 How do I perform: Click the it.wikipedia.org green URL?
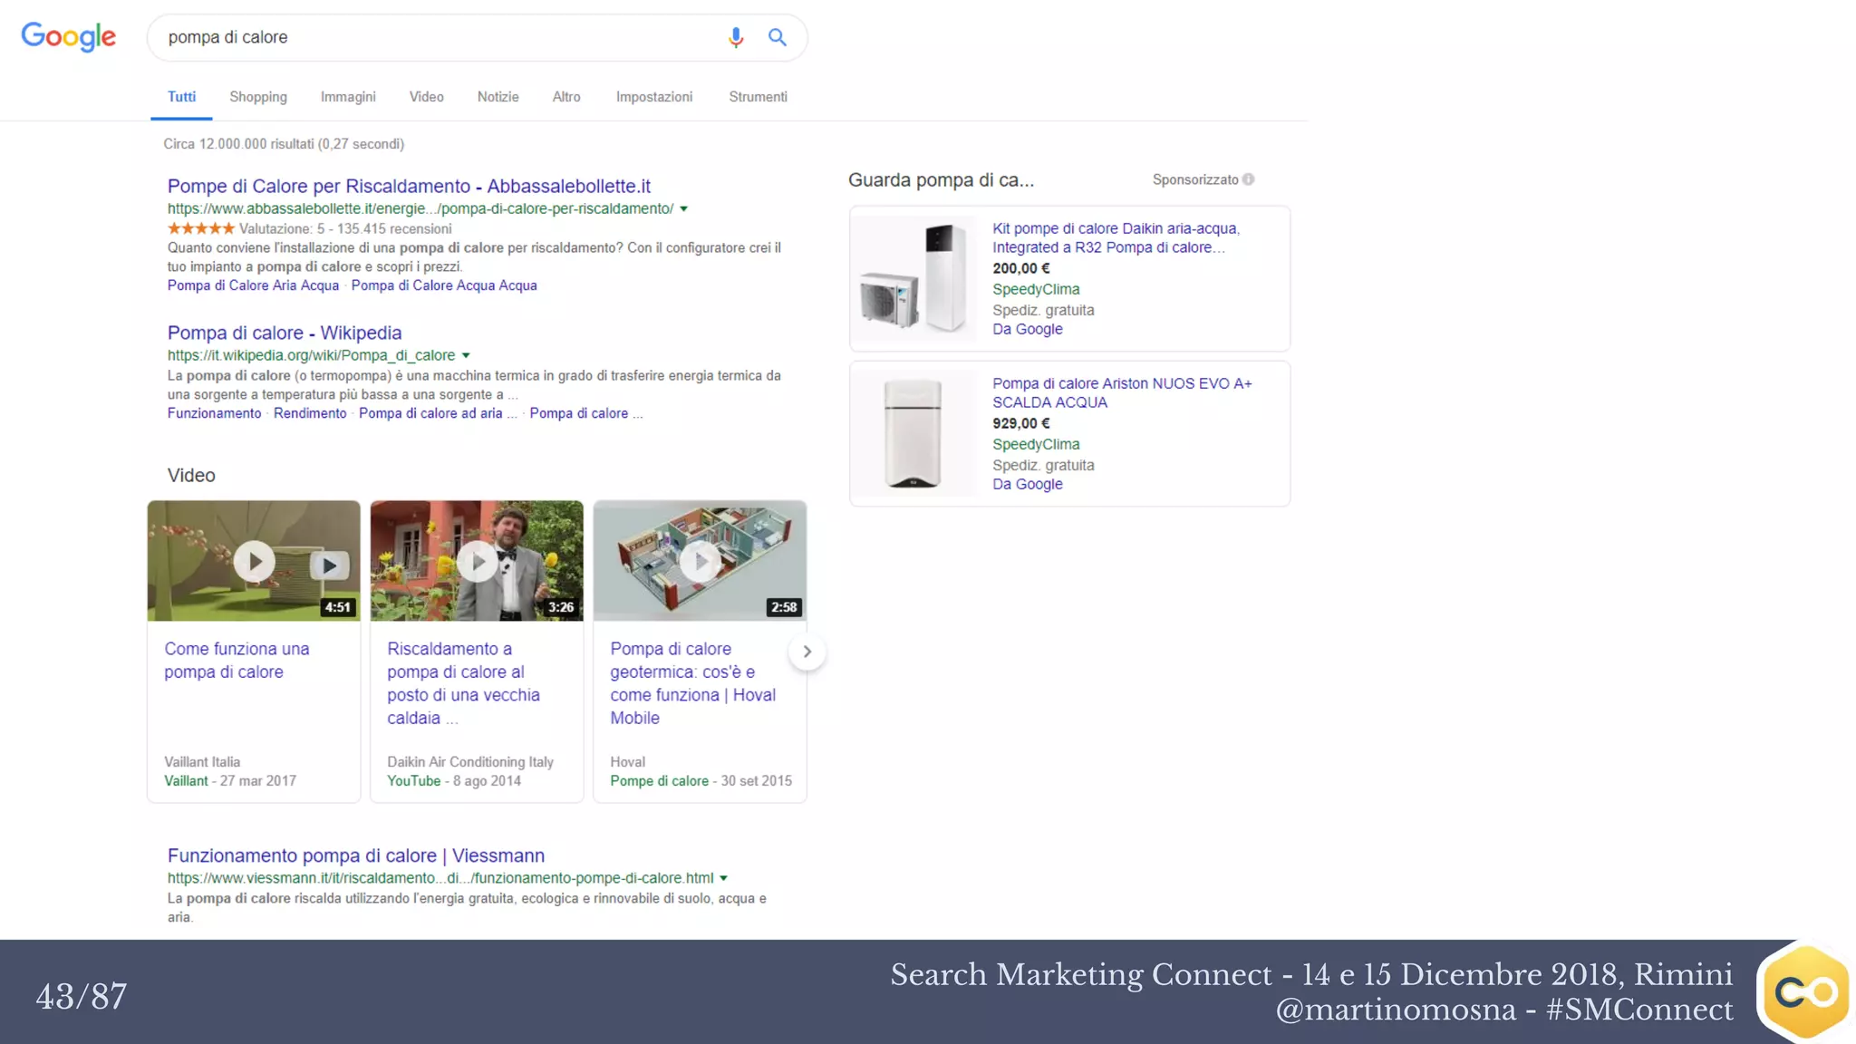point(311,356)
